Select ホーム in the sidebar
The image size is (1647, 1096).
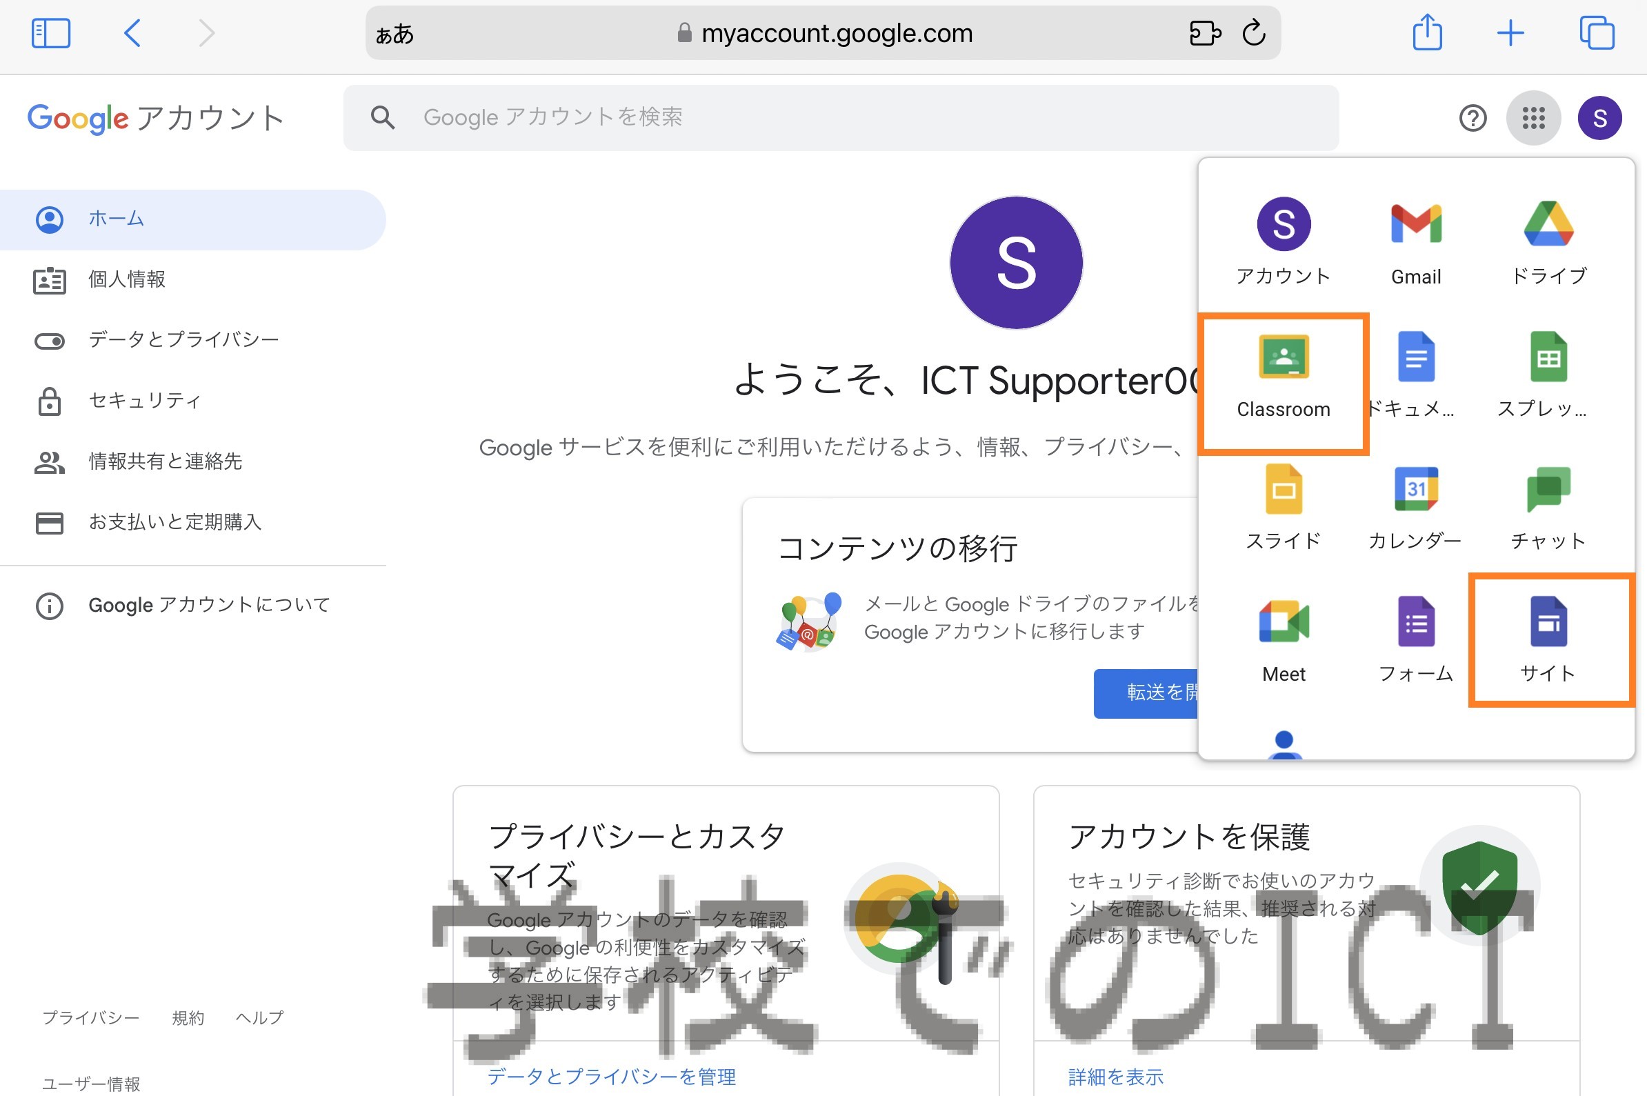click(x=192, y=219)
